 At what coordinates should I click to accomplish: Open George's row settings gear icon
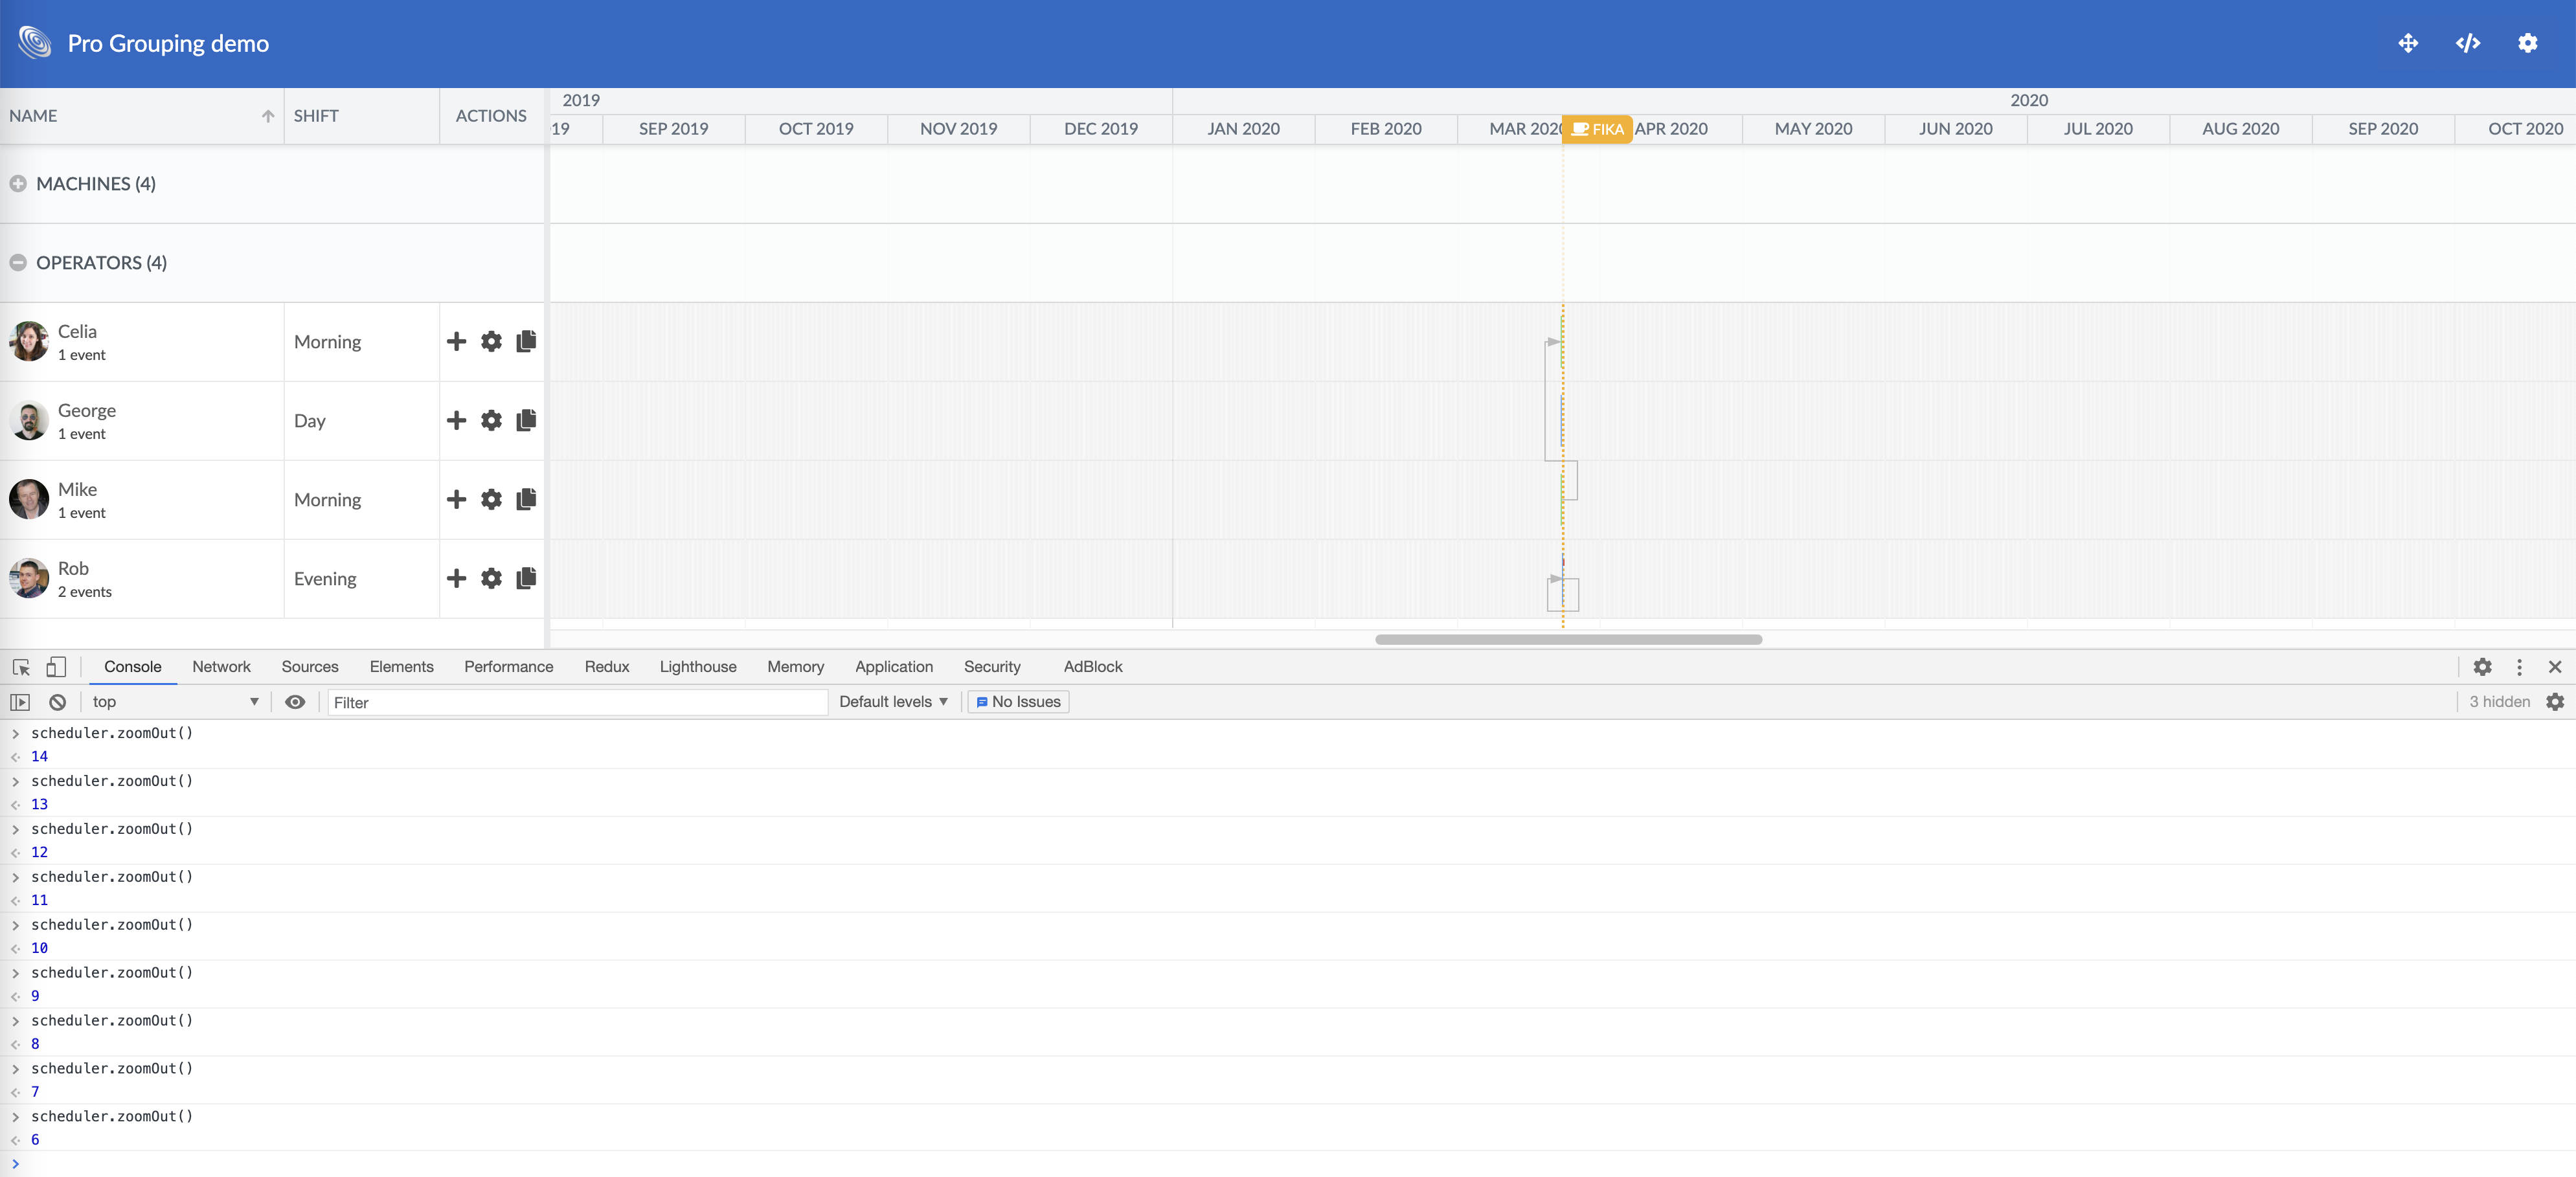click(x=491, y=420)
